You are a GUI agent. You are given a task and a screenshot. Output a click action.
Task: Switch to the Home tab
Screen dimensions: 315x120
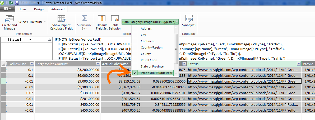(22, 9)
